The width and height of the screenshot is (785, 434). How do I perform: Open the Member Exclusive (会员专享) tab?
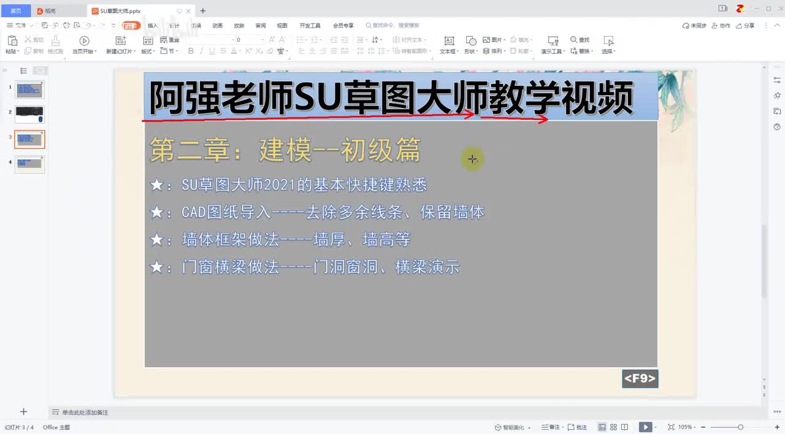pyautogui.click(x=343, y=26)
